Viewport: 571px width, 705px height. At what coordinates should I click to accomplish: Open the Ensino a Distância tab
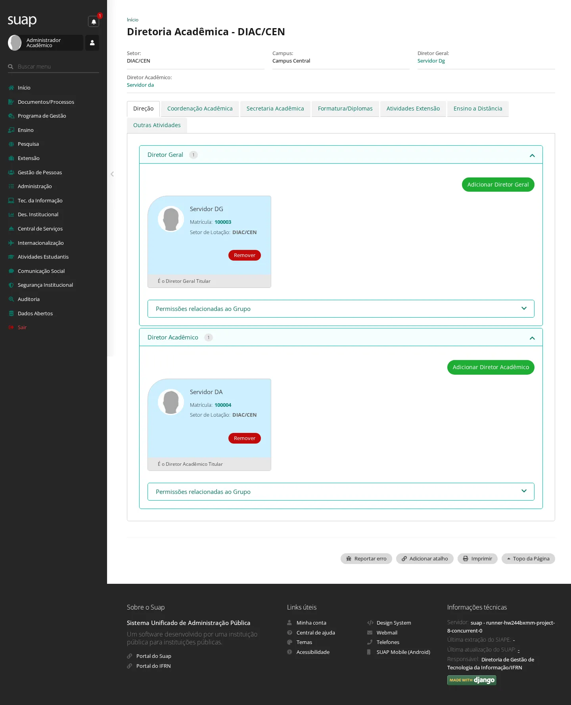coord(478,109)
